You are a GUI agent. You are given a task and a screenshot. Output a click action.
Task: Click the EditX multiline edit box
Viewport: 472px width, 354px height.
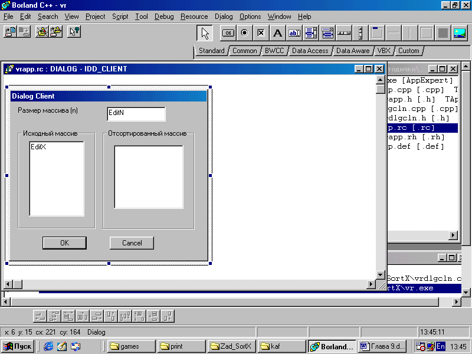[x=57, y=179]
